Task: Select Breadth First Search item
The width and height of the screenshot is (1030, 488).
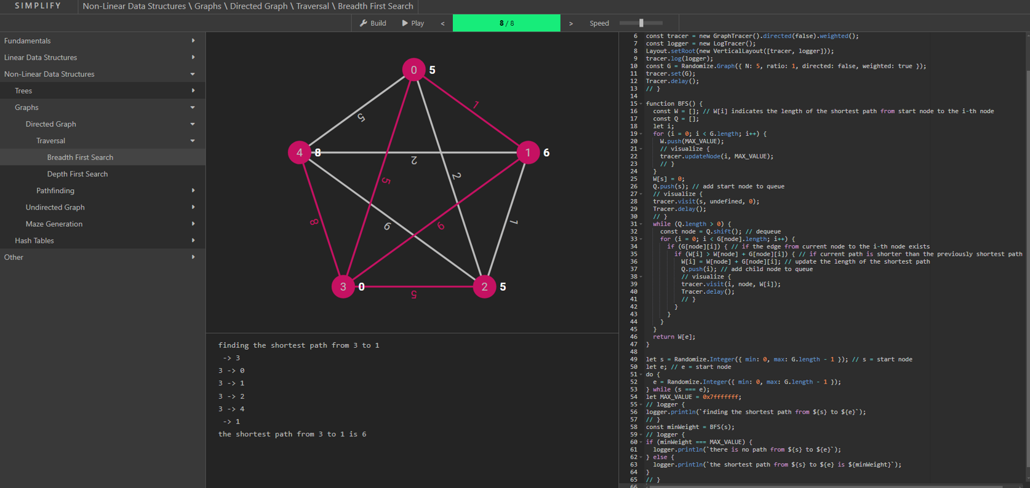Action: click(x=102, y=157)
